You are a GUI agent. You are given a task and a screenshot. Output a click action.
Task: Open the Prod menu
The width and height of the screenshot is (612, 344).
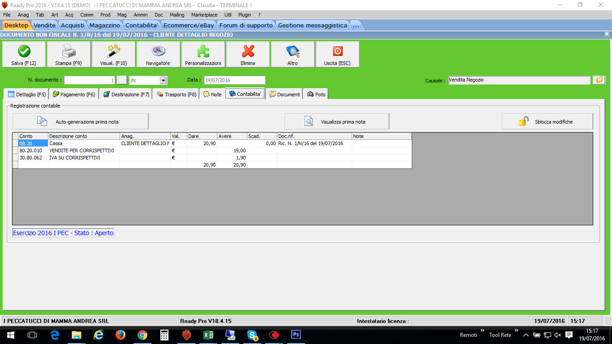click(x=105, y=15)
